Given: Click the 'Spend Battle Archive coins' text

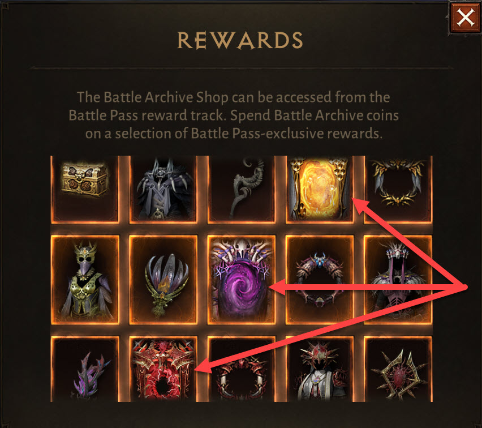Looking at the screenshot, I should [x=314, y=115].
